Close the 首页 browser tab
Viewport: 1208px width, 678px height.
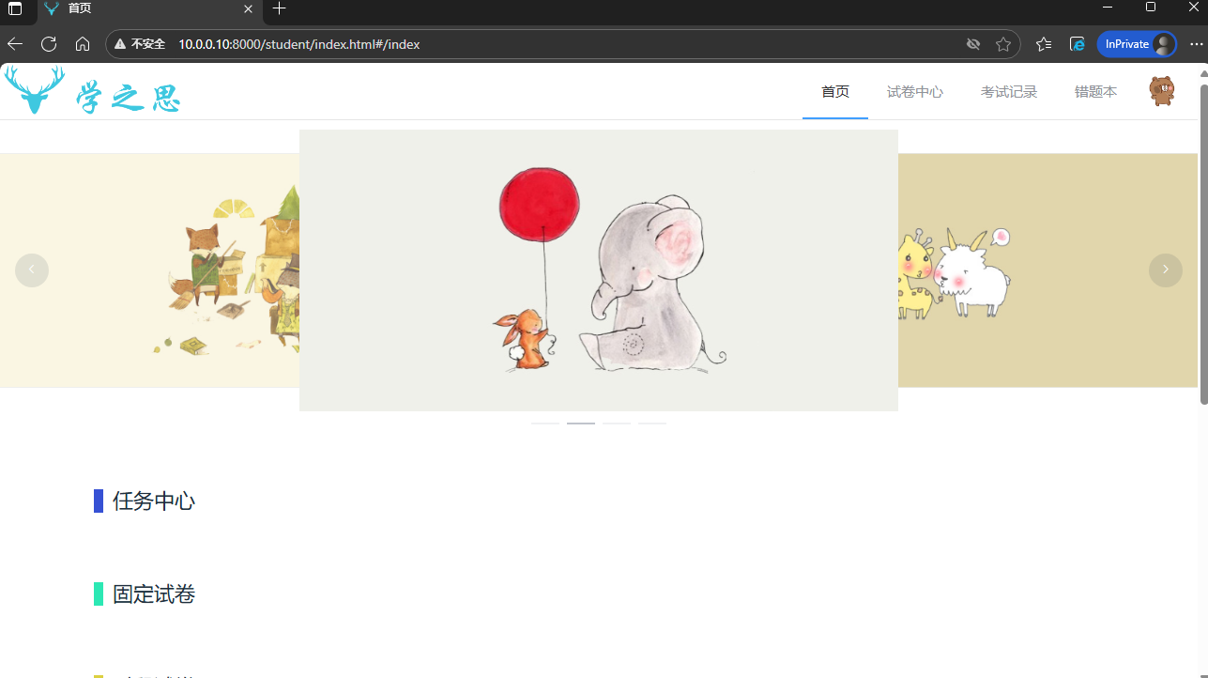point(248,8)
